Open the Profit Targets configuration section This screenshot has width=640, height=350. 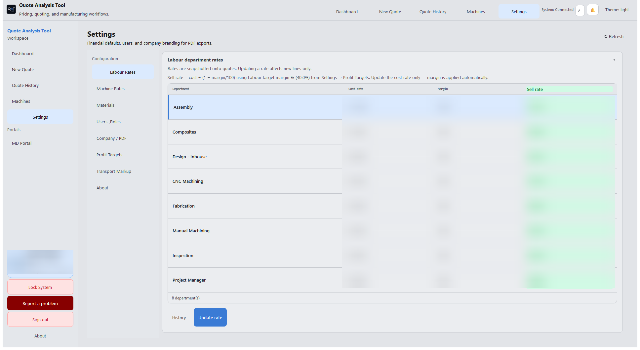point(123,155)
